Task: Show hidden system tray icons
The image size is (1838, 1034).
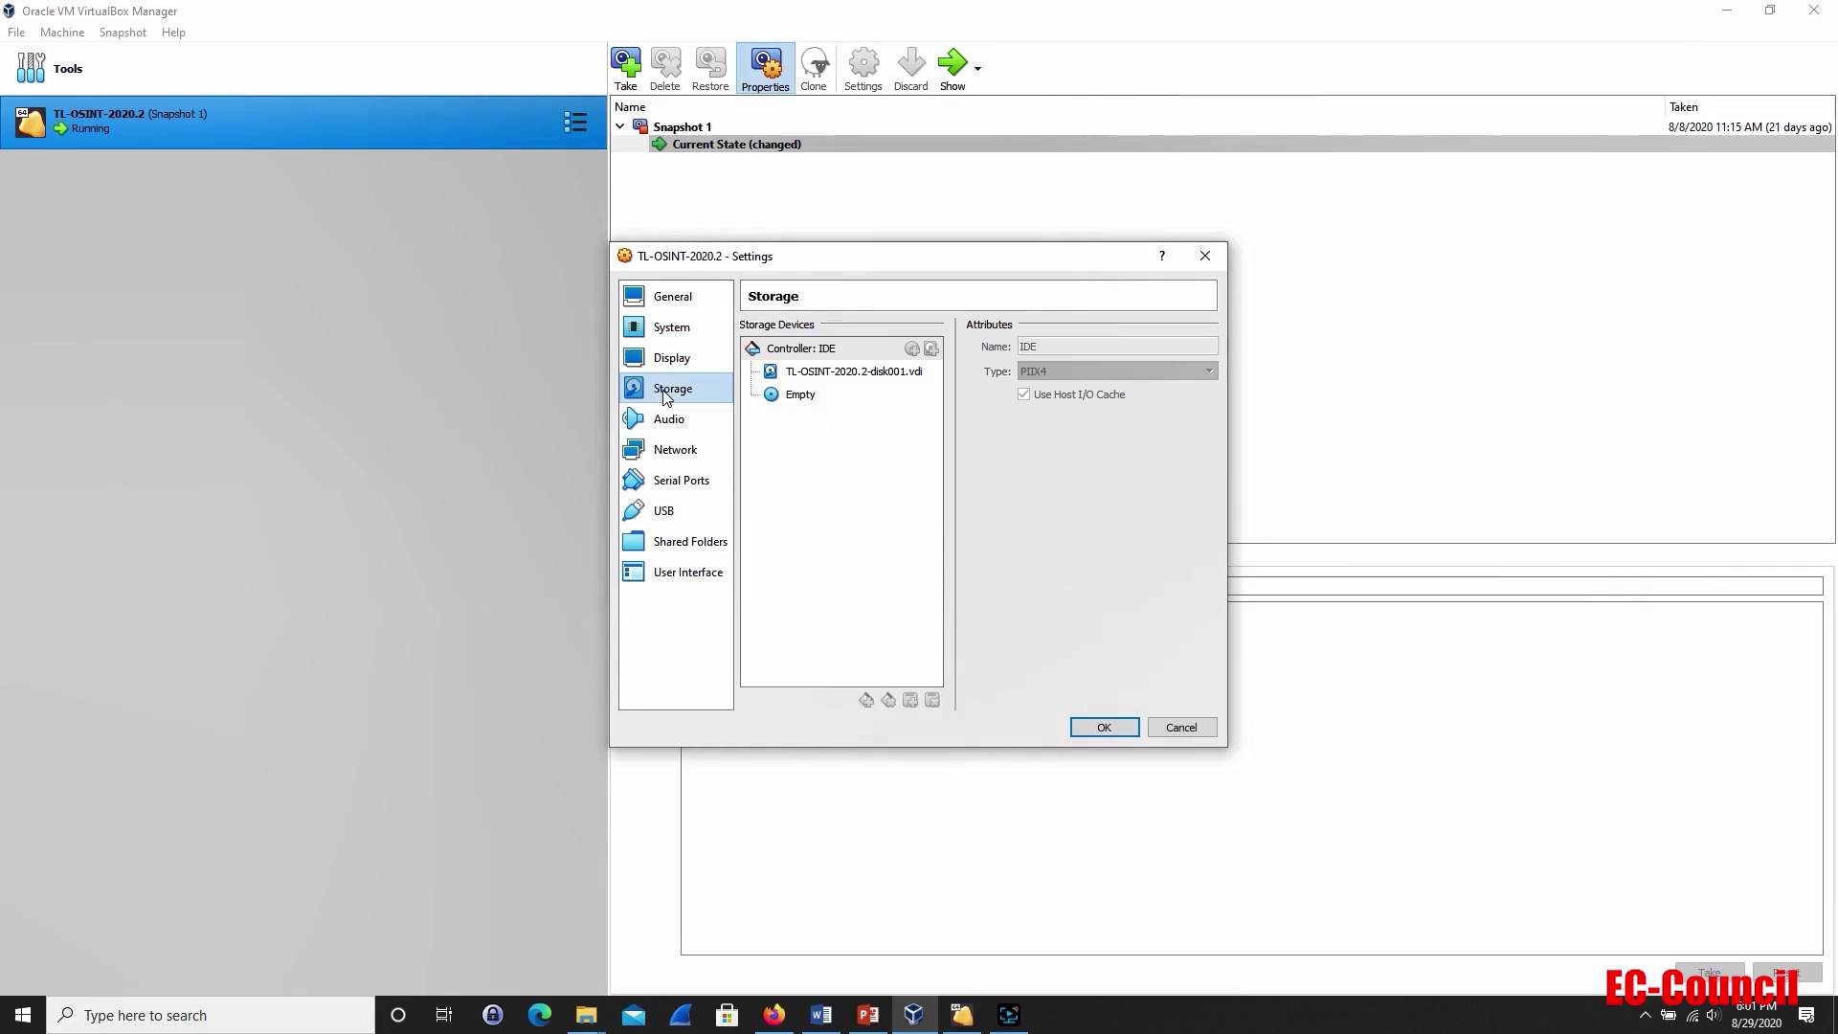Action: click(x=1646, y=1015)
